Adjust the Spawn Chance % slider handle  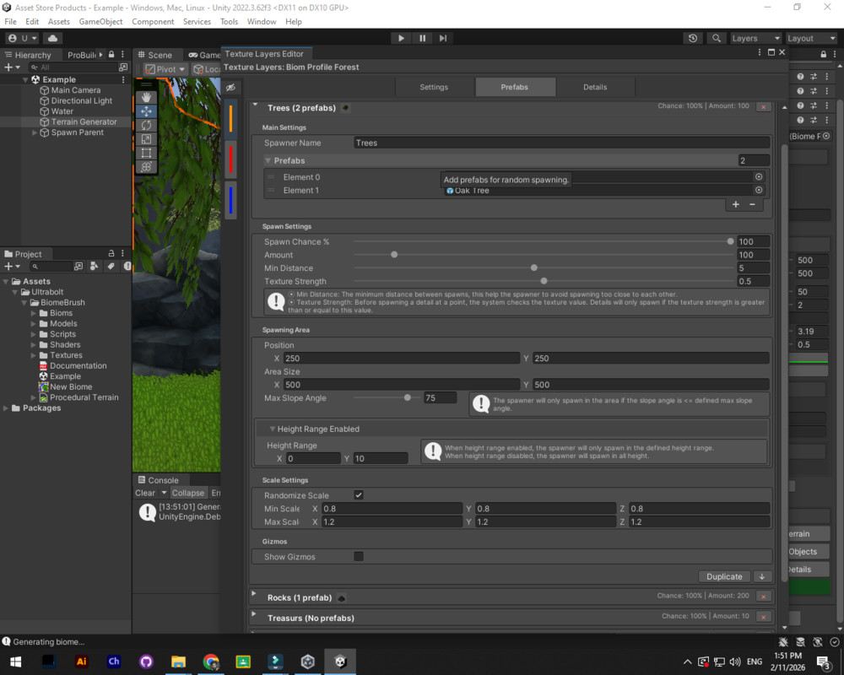pos(730,241)
